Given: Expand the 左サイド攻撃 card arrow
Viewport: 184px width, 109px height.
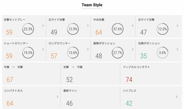Looking at the screenshot, I should point(88,26).
